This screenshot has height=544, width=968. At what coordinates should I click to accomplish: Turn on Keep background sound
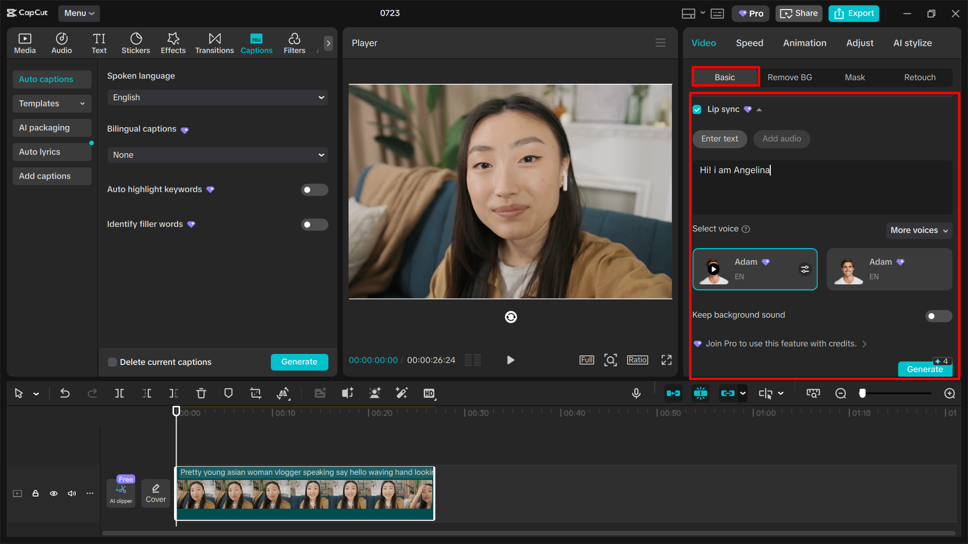click(x=938, y=316)
